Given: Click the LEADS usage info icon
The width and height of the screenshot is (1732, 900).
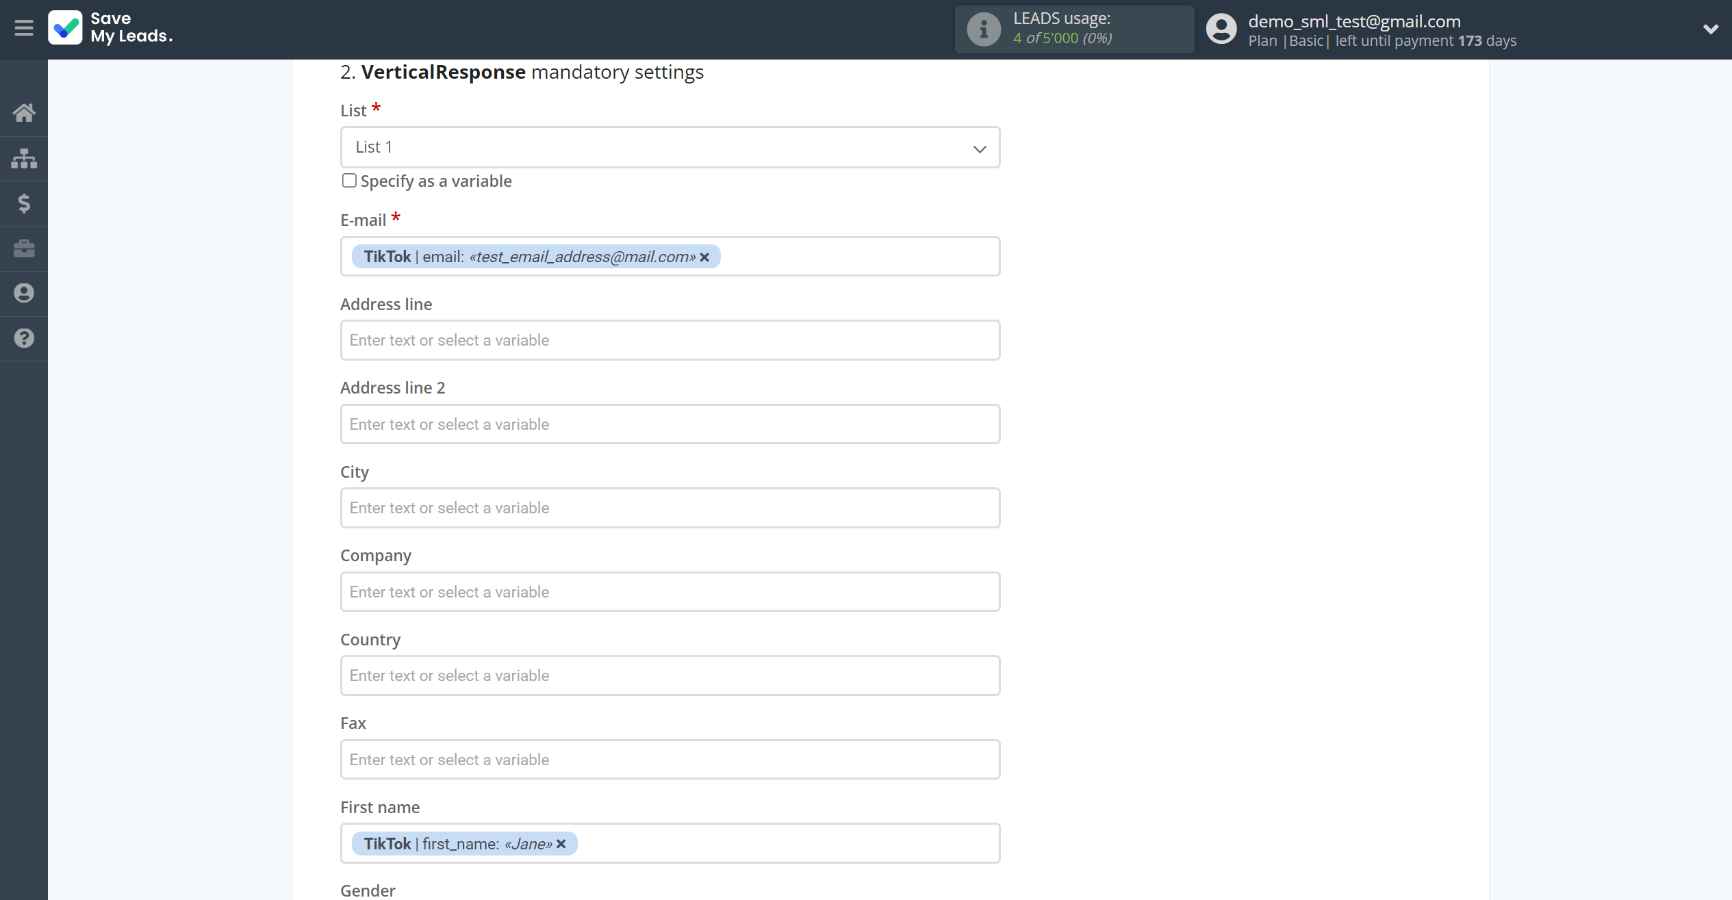Looking at the screenshot, I should 984,29.
